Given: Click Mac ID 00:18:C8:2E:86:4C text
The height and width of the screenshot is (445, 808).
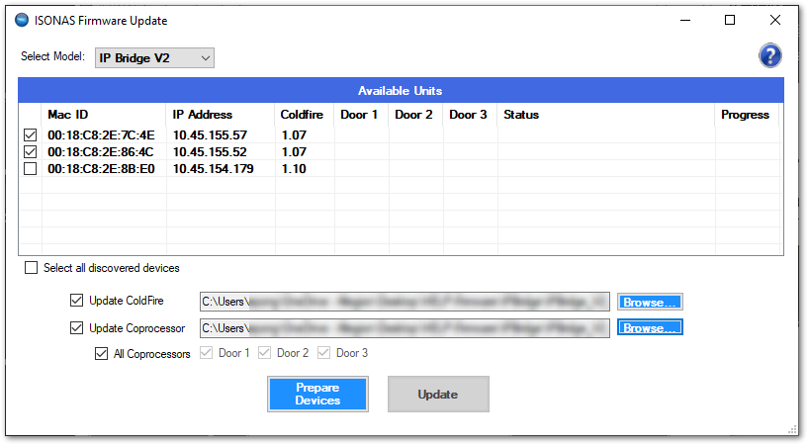Looking at the screenshot, I should [x=101, y=152].
